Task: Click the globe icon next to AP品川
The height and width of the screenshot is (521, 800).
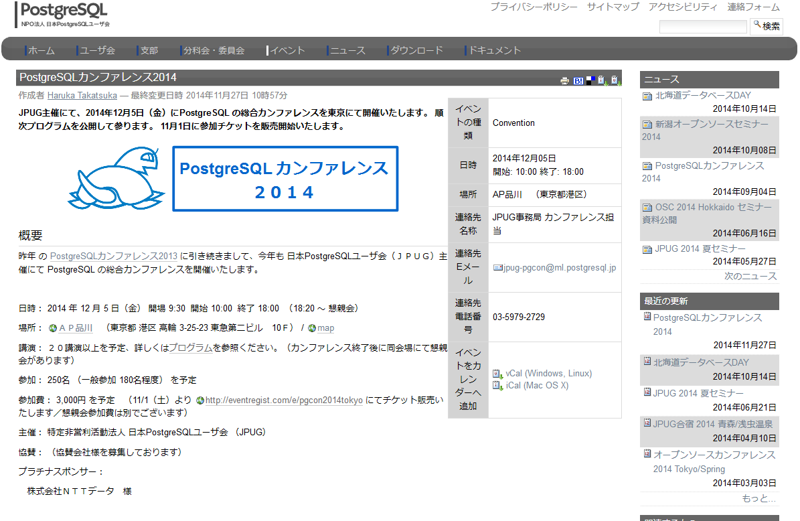Action: pos(52,328)
